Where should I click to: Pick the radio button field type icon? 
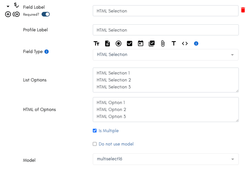[x=118, y=43]
